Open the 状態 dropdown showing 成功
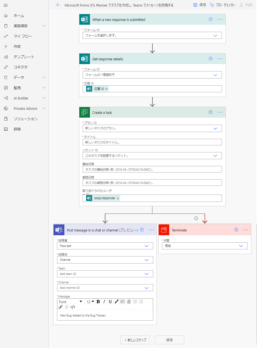Viewport: 257px width, 348px height. pos(241,246)
